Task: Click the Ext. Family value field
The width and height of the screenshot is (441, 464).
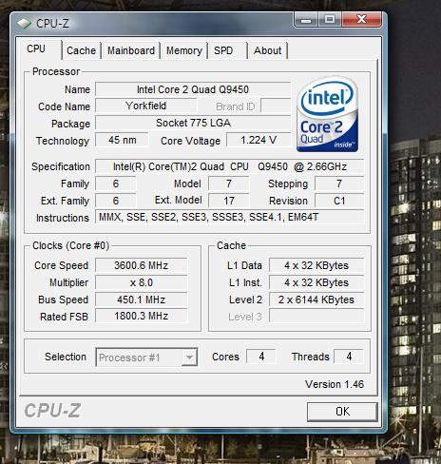Action: point(116,201)
